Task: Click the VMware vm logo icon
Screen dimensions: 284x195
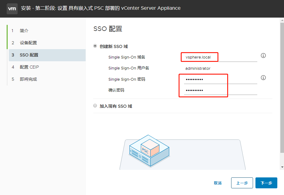Action: (x=12, y=8)
